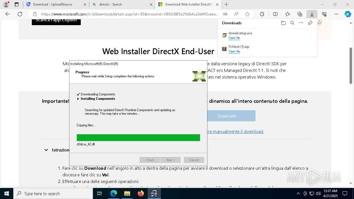Click taskbar search box
Screen dimensions: 354x199
(x=53, y=193)
